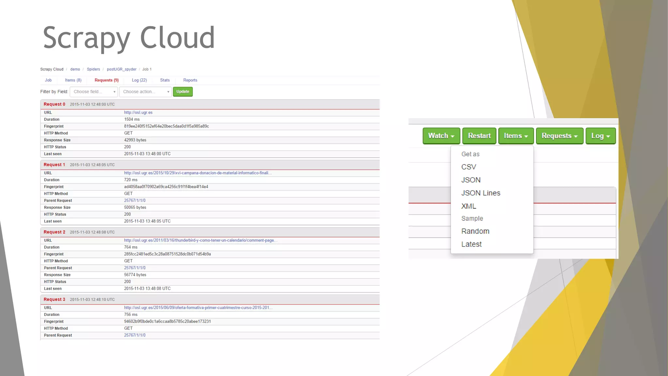Select CSV from the export menu
This screenshot has width=668, height=376.
pyautogui.click(x=469, y=167)
